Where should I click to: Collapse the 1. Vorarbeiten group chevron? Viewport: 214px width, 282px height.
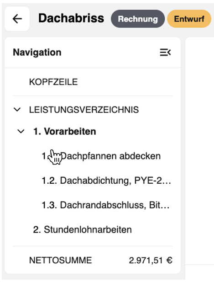click(x=21, y=131)
